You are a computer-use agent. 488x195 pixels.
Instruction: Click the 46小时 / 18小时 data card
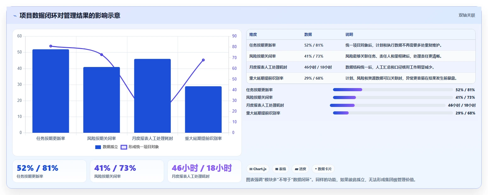pyautogui.click(x=204, y=171)
